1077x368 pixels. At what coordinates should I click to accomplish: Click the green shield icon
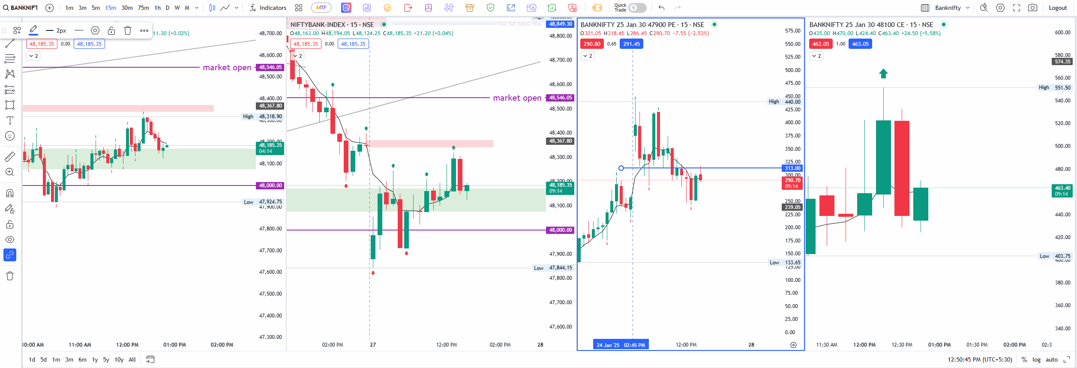pos(491,8)
